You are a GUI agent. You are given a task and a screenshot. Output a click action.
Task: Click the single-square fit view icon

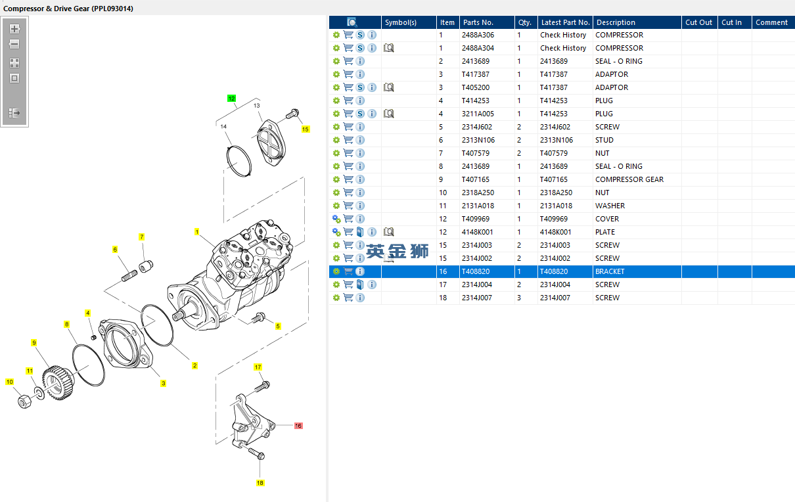tap(14, 78)
